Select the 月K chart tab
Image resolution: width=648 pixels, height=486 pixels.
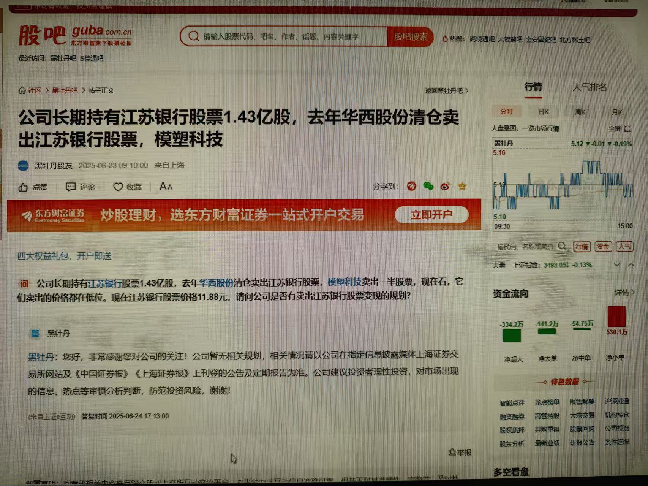coord(617,112)
